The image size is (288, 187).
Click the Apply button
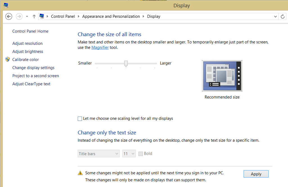[256, 174]
